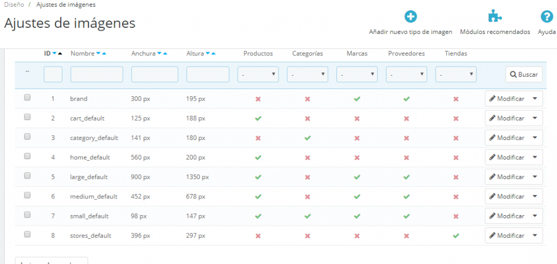Toggle Tiendas checkmark for stores_default row
This screenshot has height=264, width=557.
coord(456,235)
